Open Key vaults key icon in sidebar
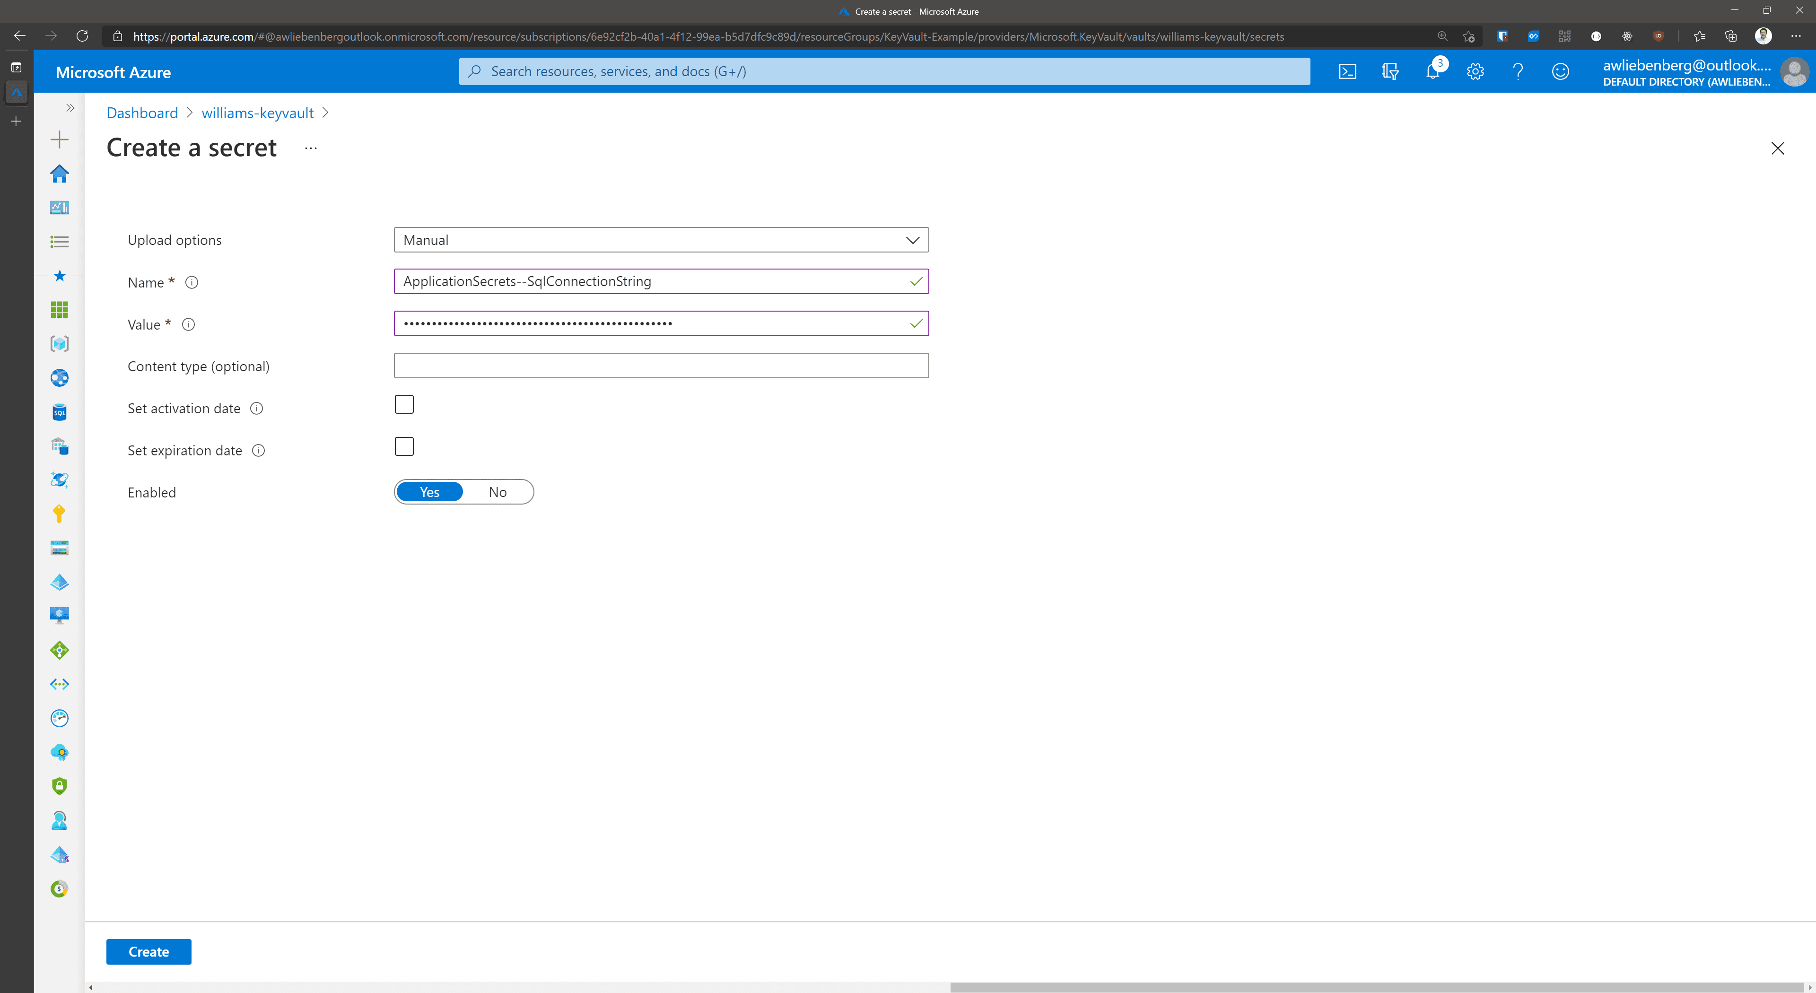Viewport: 1816px width, 993px height. [x=59, y=514]
